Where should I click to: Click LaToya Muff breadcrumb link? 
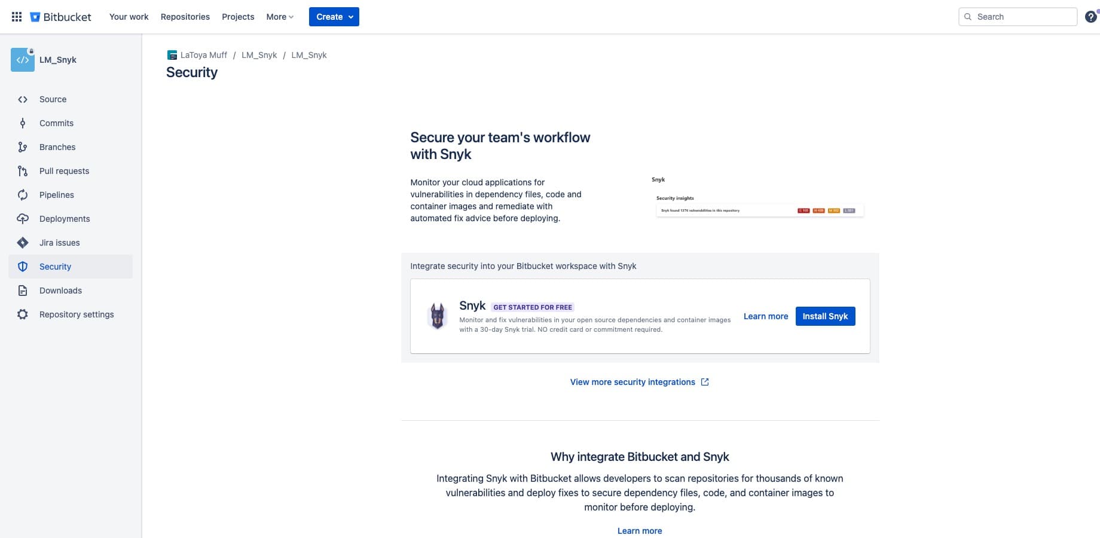click(x=204, y=55)
